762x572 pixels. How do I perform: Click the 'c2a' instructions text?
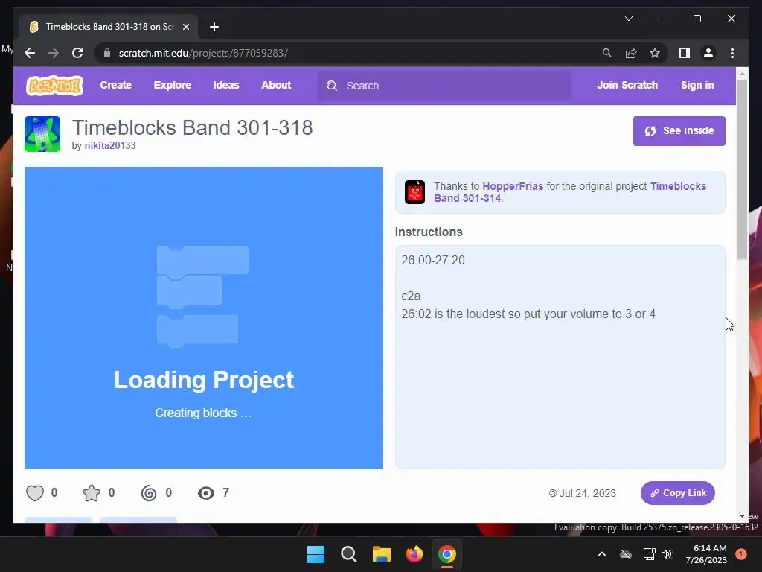411,296
